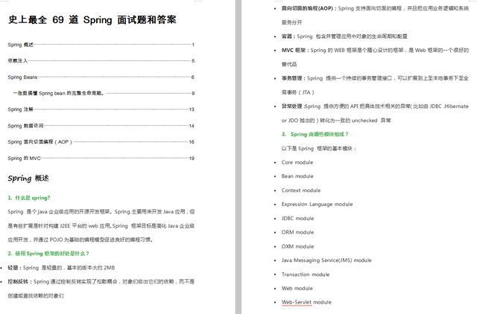
Task: Click the 'Java Messaging Service(JMS) module' item
Action: tap(326, 260)
